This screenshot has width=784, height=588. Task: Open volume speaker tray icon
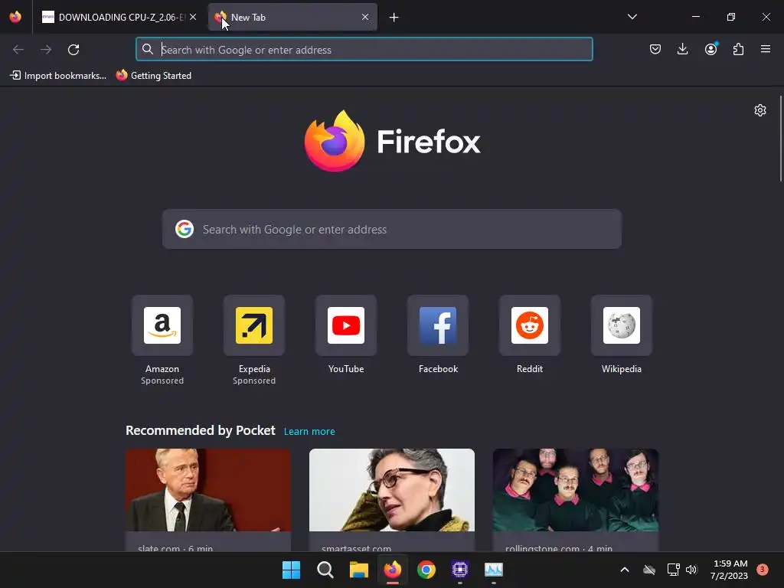tap(691, 570)
